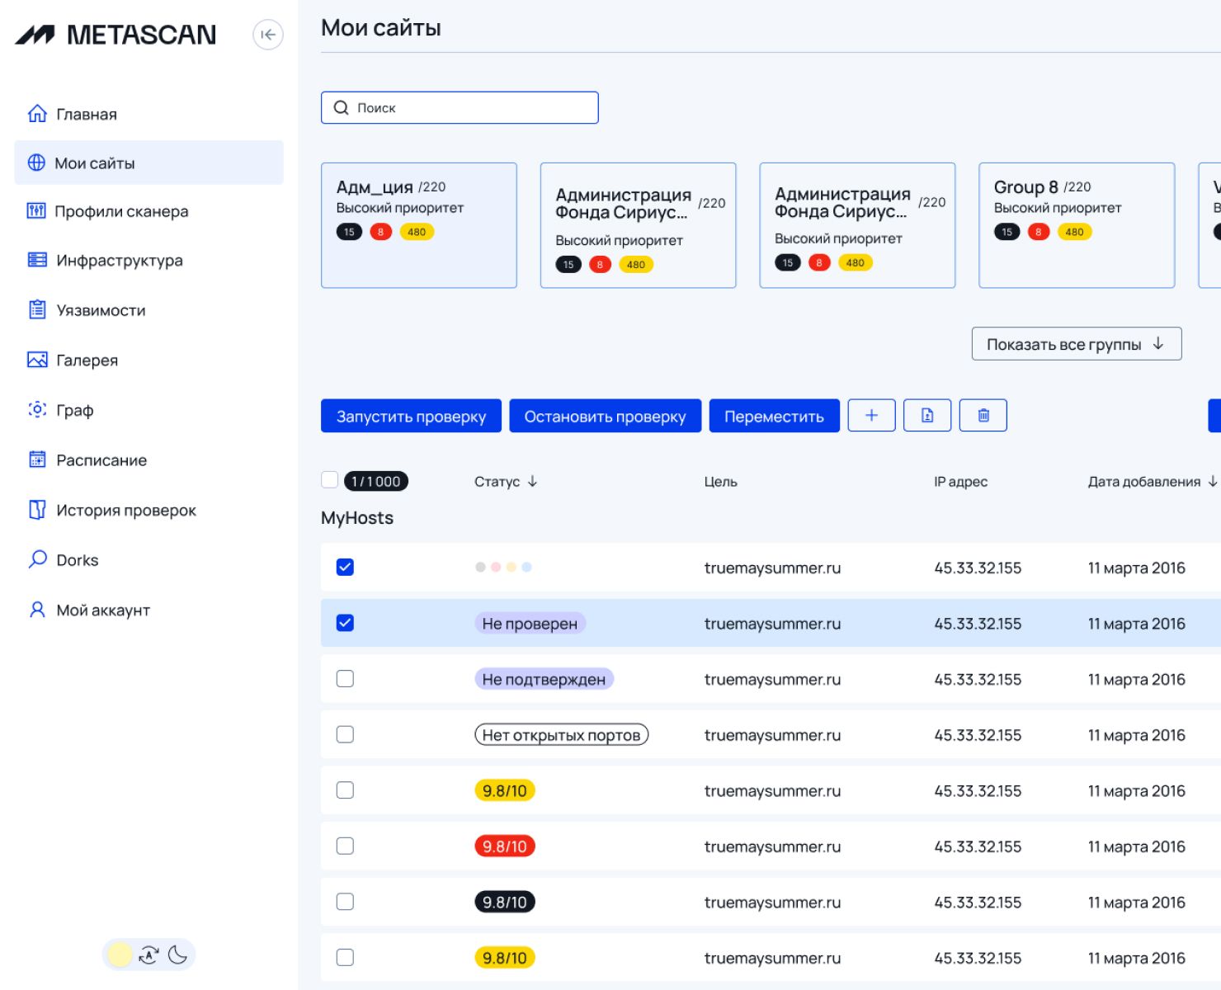Click 11 марта 2016 in Нет открытых портов row
Screen dimensions: 1221x990
tap(1136, 735)
